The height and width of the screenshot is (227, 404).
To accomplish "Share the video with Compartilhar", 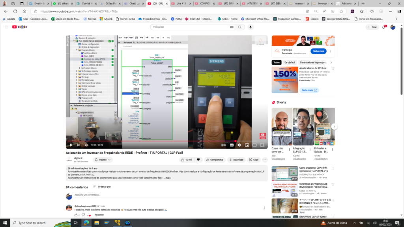I will click(x=214, y=160).
